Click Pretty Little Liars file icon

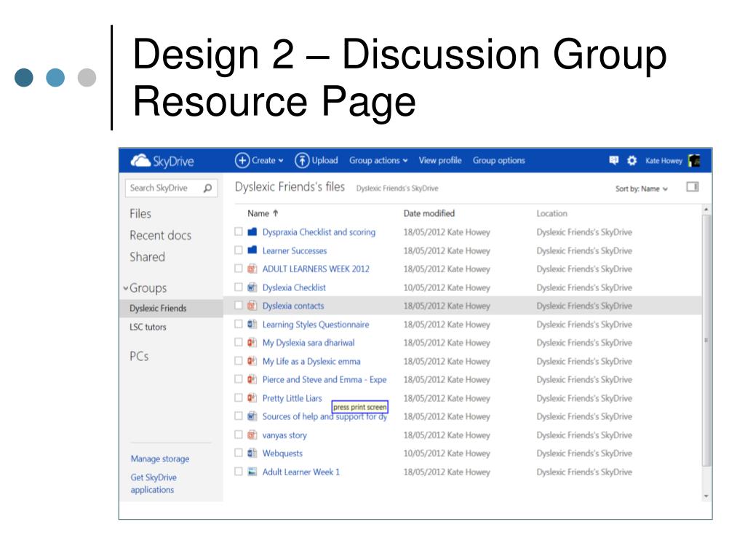tap(252, 398)
